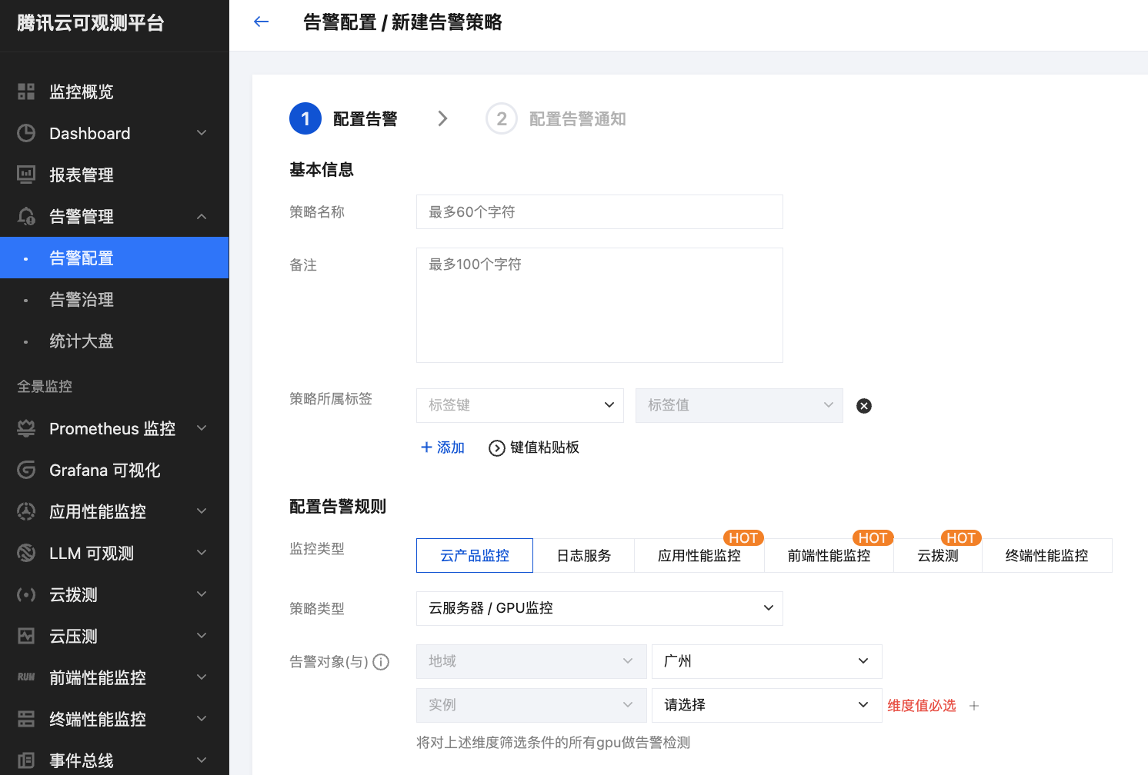
Task: Click the 前端性能监控 RUM icon
Action: point(26,678)
